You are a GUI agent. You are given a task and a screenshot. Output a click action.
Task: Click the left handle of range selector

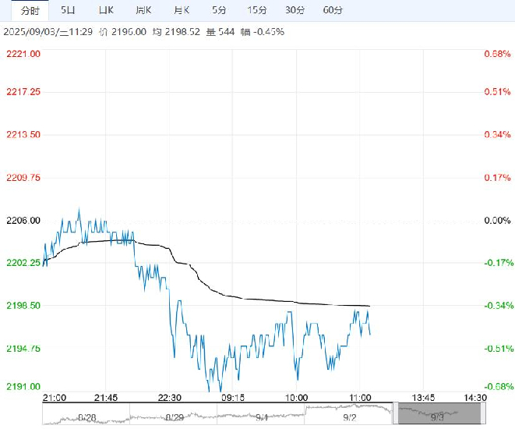[396, 413]
